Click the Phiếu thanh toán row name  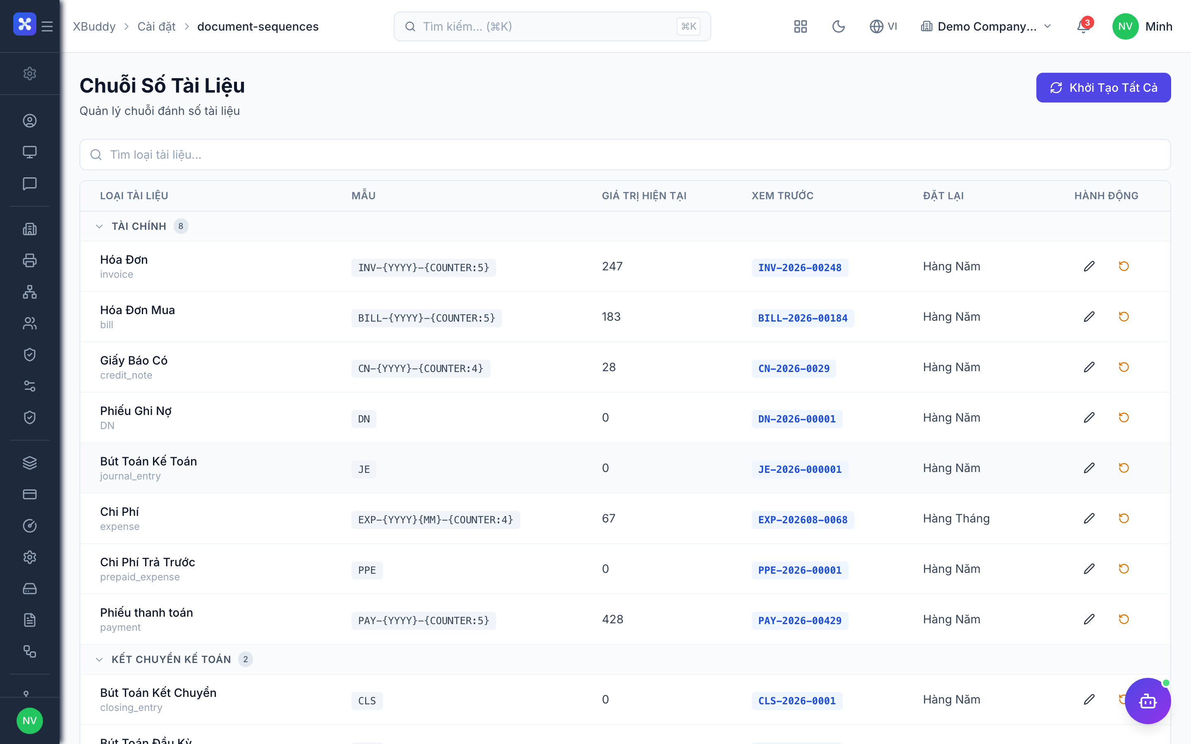146,613
